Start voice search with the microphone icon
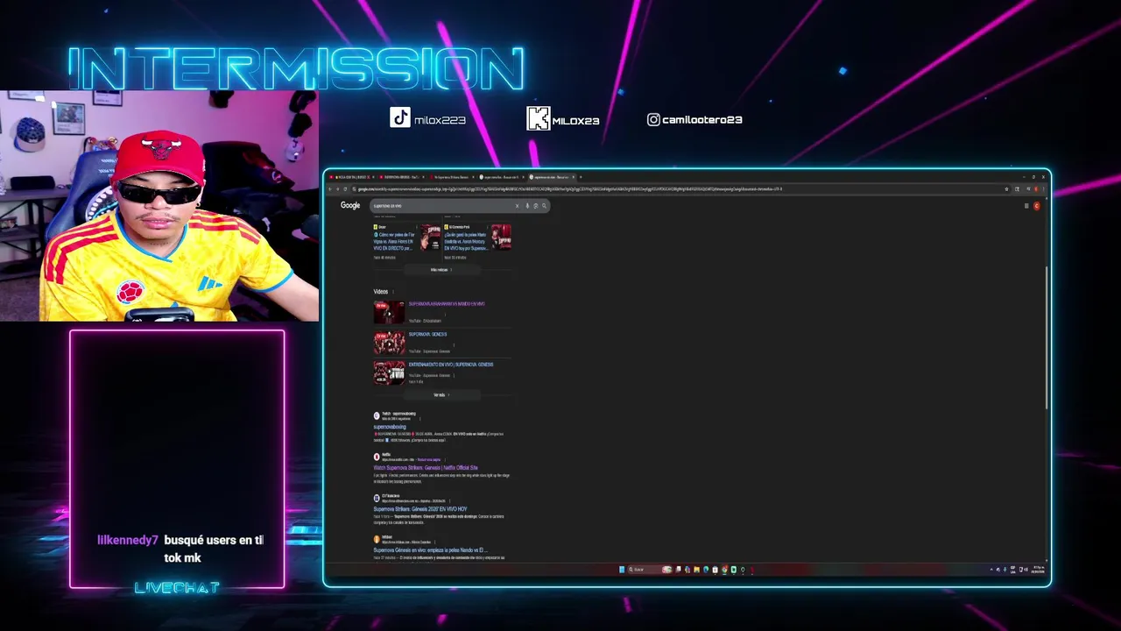1121x631 pixels. (x=527, y=206)
